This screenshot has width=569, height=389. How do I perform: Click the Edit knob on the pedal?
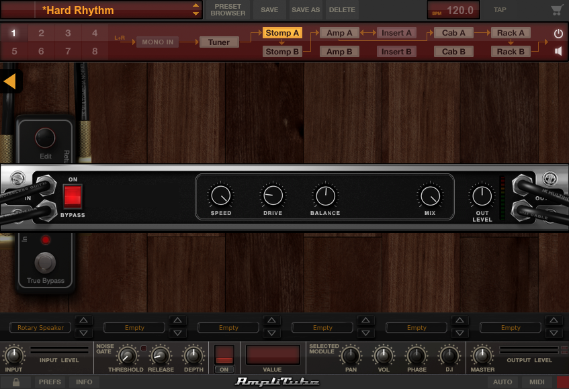tap(45, 138)
